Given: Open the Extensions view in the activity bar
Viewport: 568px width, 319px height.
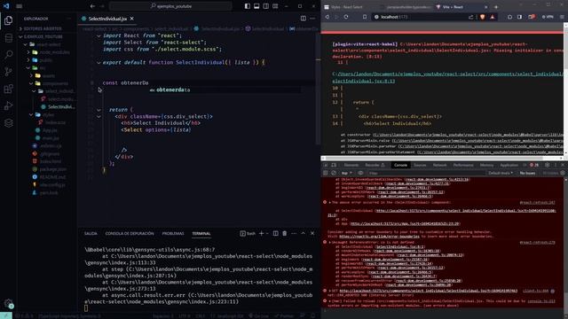Looking at the screenshot, I should pos(8,89).
